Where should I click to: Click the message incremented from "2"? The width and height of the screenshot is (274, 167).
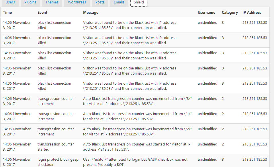[137, 131]
